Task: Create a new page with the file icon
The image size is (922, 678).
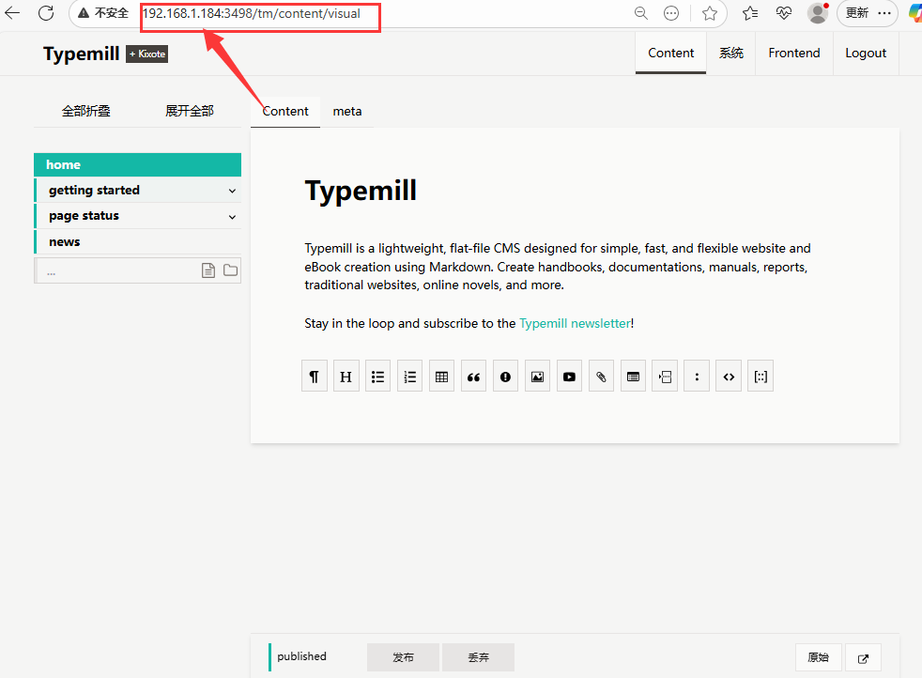Action: pos(208,270)
